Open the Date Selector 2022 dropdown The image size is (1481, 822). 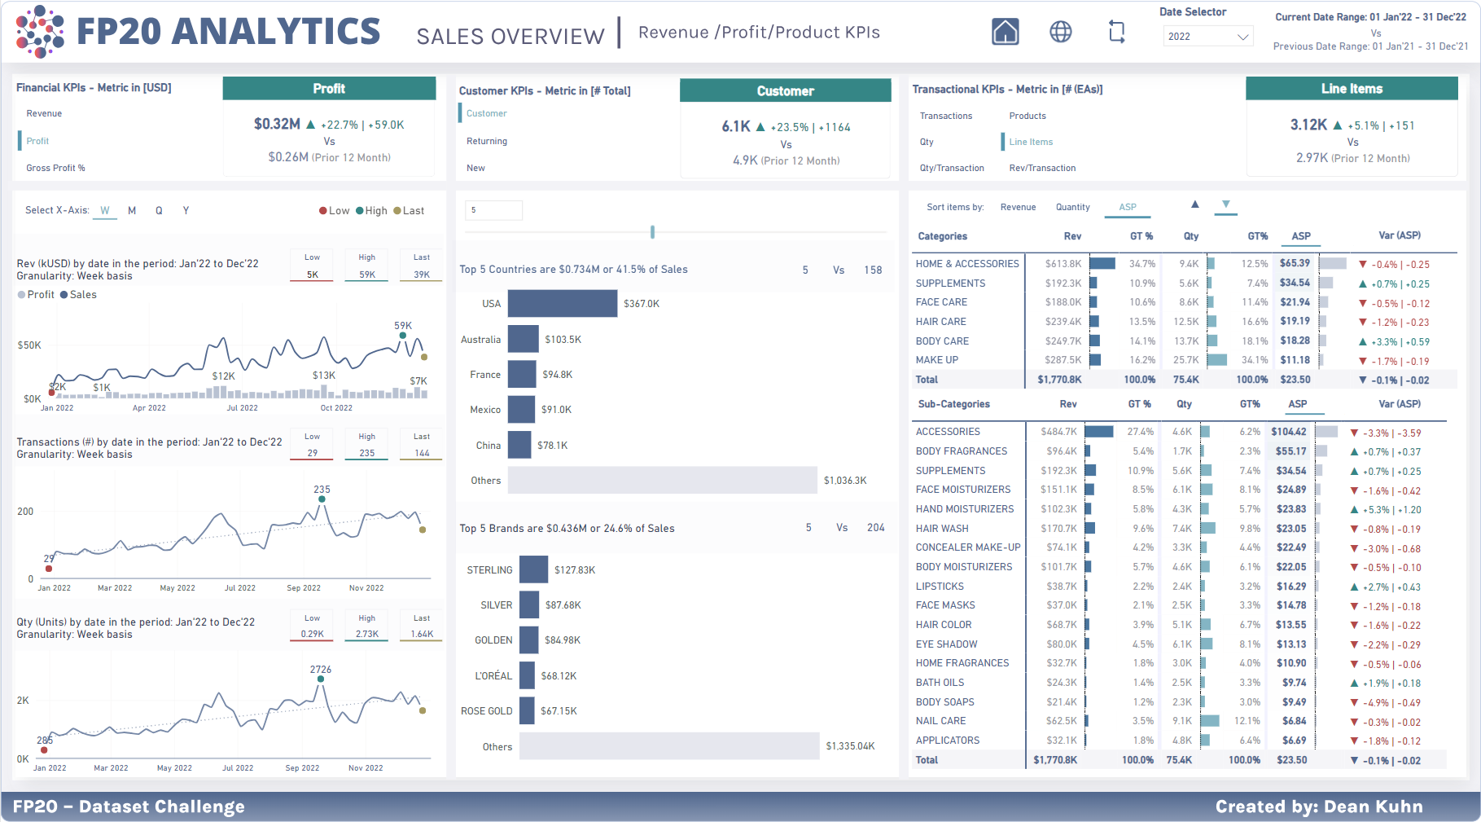(x=1207, y=37)
